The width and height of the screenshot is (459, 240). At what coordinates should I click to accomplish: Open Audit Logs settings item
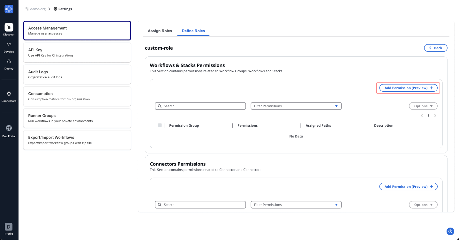tap(77, 74)
